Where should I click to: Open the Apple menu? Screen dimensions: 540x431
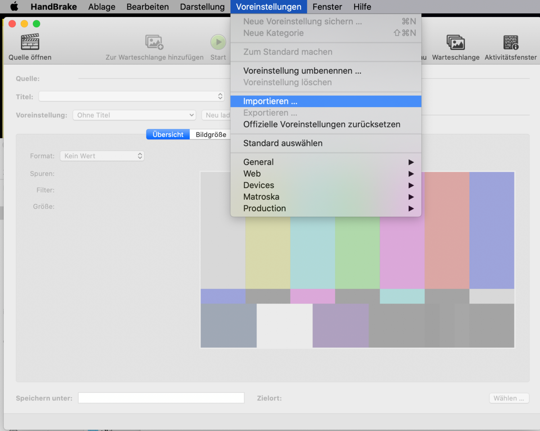point(14,7)
